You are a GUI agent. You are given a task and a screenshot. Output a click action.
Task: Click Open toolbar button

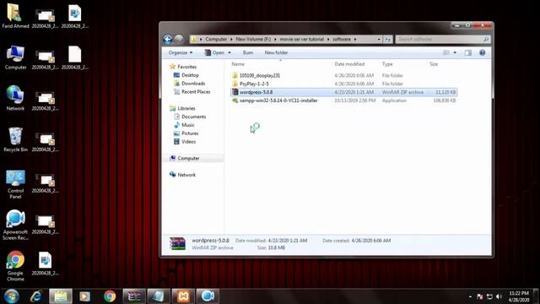pyautogui.click(x=214, y=52)
